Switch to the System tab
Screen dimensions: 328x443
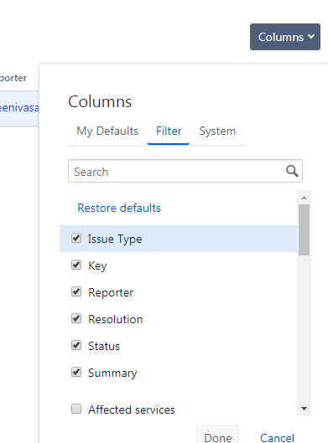point(217,131)
